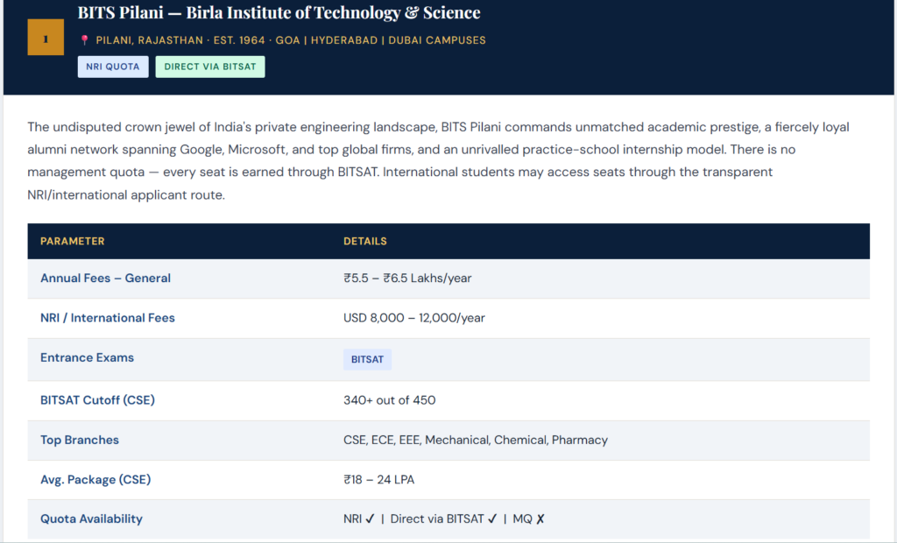Click the BITSAT Cutoff (CSE) link
The height and width of the screenshot is (543, 897).
pyautogui.click(x=97, y=399)
